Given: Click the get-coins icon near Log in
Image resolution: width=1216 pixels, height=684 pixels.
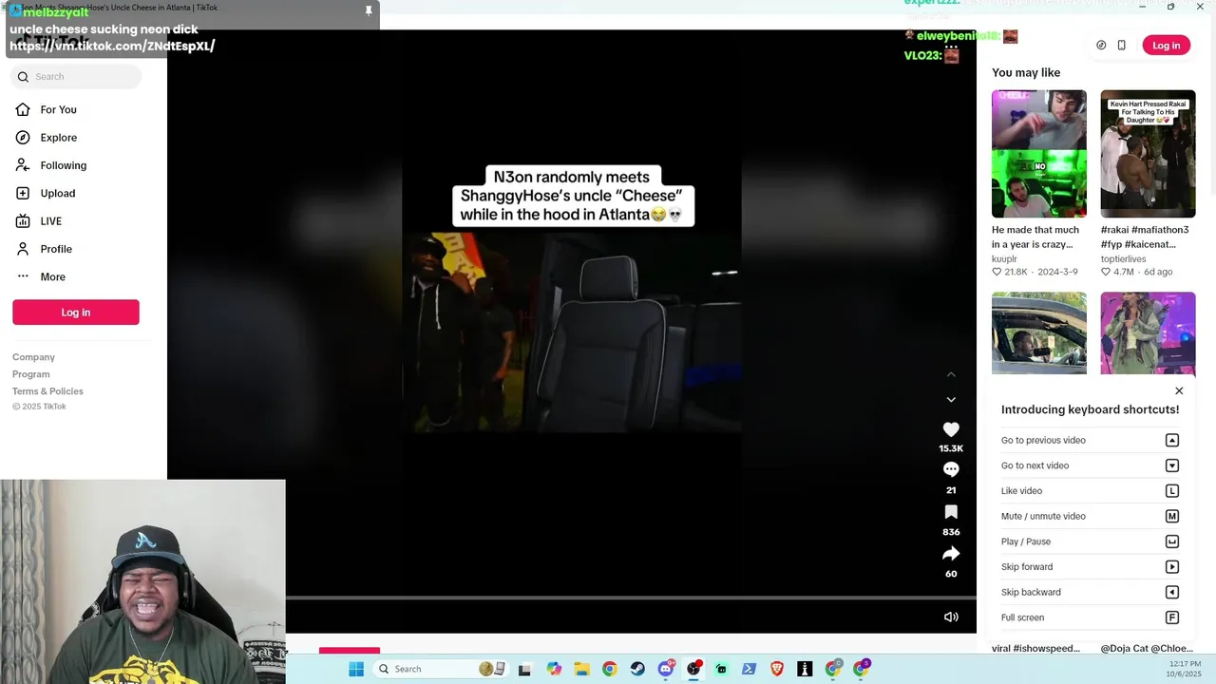Looking at the screenshot, I should point(1101,46).
